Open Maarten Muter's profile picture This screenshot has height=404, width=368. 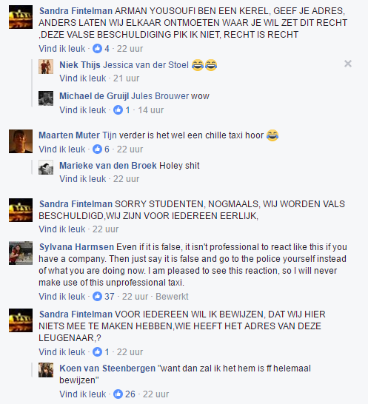pos(21,141)
